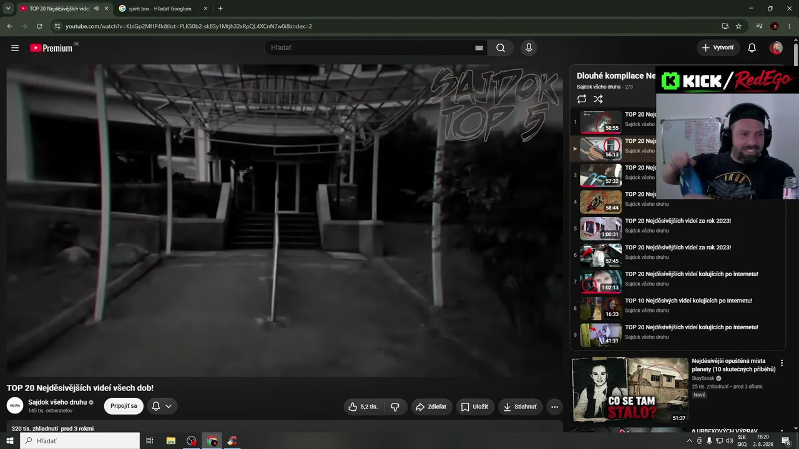The image size is (799, 449).
Task: Open the on-screen keyboard in search box
Action: [479, 48]
